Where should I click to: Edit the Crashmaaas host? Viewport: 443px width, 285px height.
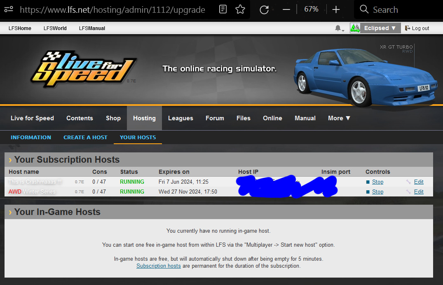pyautogui.click(x=419, y=182)
